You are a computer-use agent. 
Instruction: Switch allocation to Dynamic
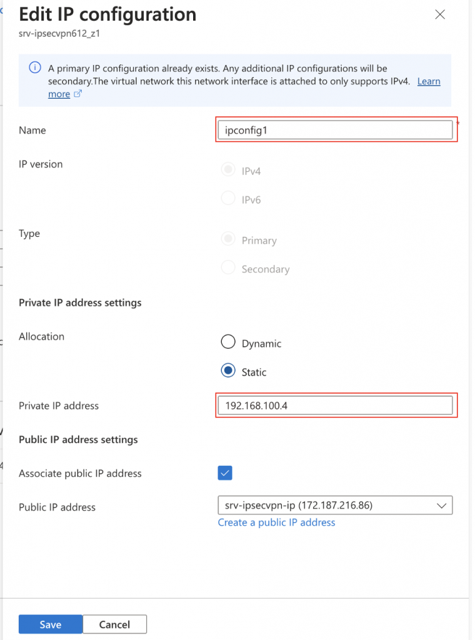tap(228, 342)
